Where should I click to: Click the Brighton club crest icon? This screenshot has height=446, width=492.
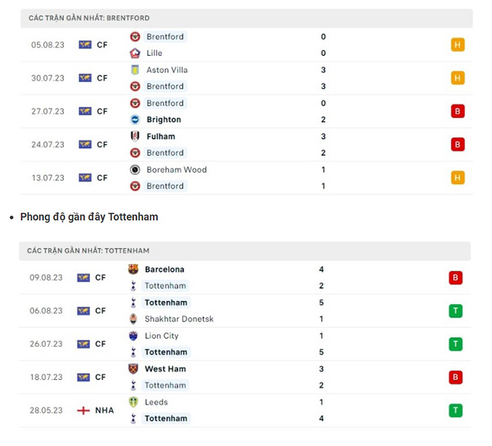click(x=136, y=119)
